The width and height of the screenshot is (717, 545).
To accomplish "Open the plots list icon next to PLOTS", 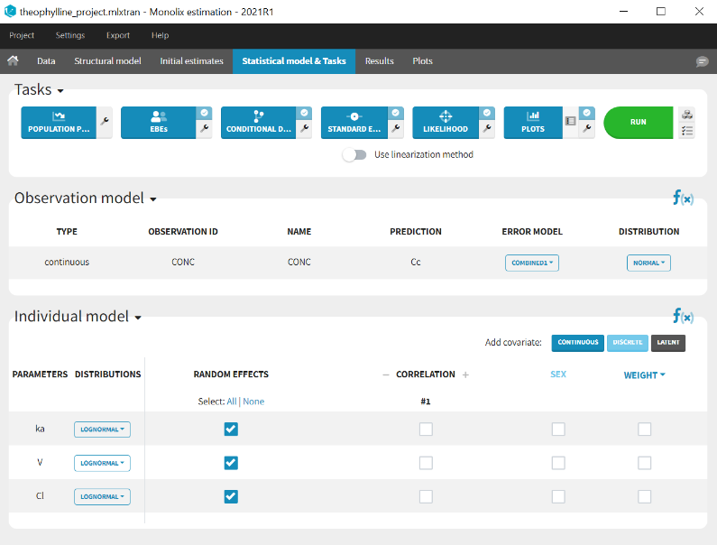I will (570, 121).
